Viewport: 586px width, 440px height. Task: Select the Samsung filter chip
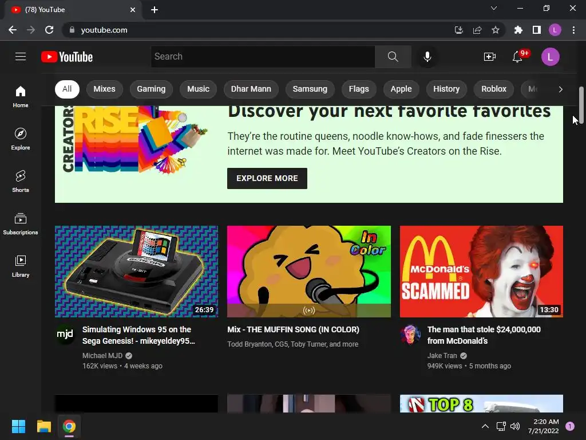[310, 89]
